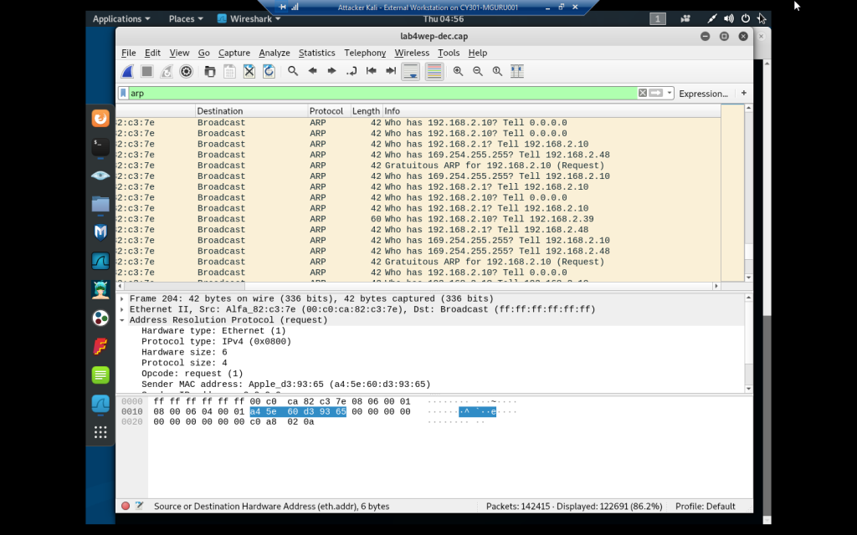Open Find a packet magnifier tool
Image resolution: width=857 pixels, height=535 pixels.
[293, 72]
